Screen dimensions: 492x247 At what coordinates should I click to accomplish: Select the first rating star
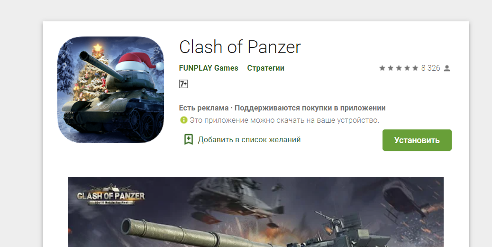tap(382, 68)
